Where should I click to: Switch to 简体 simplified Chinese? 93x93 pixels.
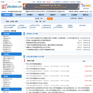[84, 9]
